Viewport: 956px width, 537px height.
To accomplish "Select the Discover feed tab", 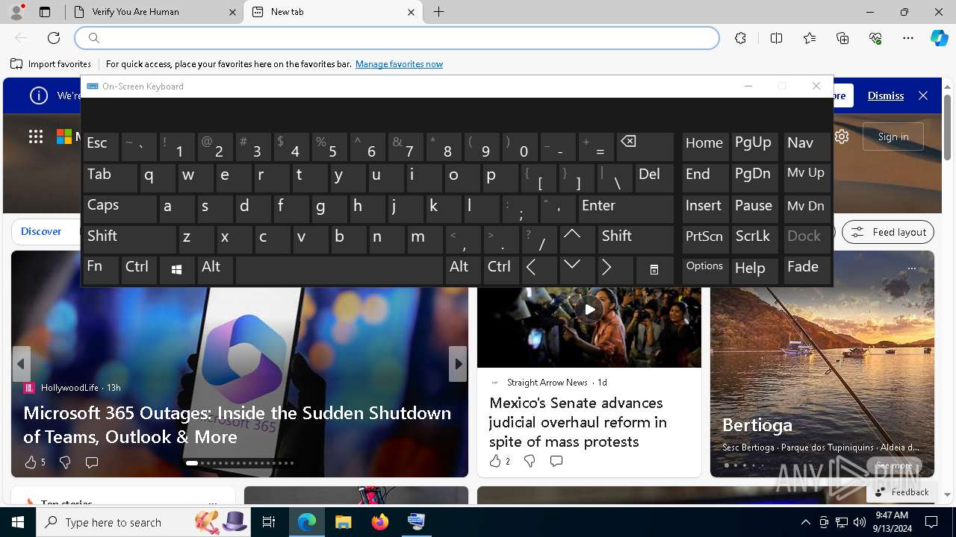I will pyautogui.click(x=41, y=232).
